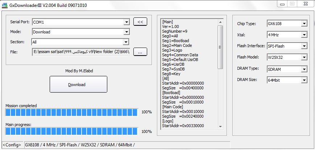Screen dimensions: 315x150
Task: Select the Seg4=Common Data line
Action: (x=180, y=55)
